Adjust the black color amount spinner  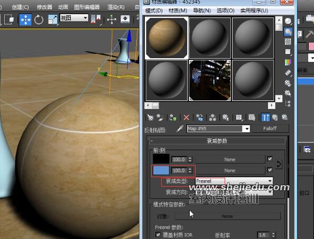[x=190, y=160]
